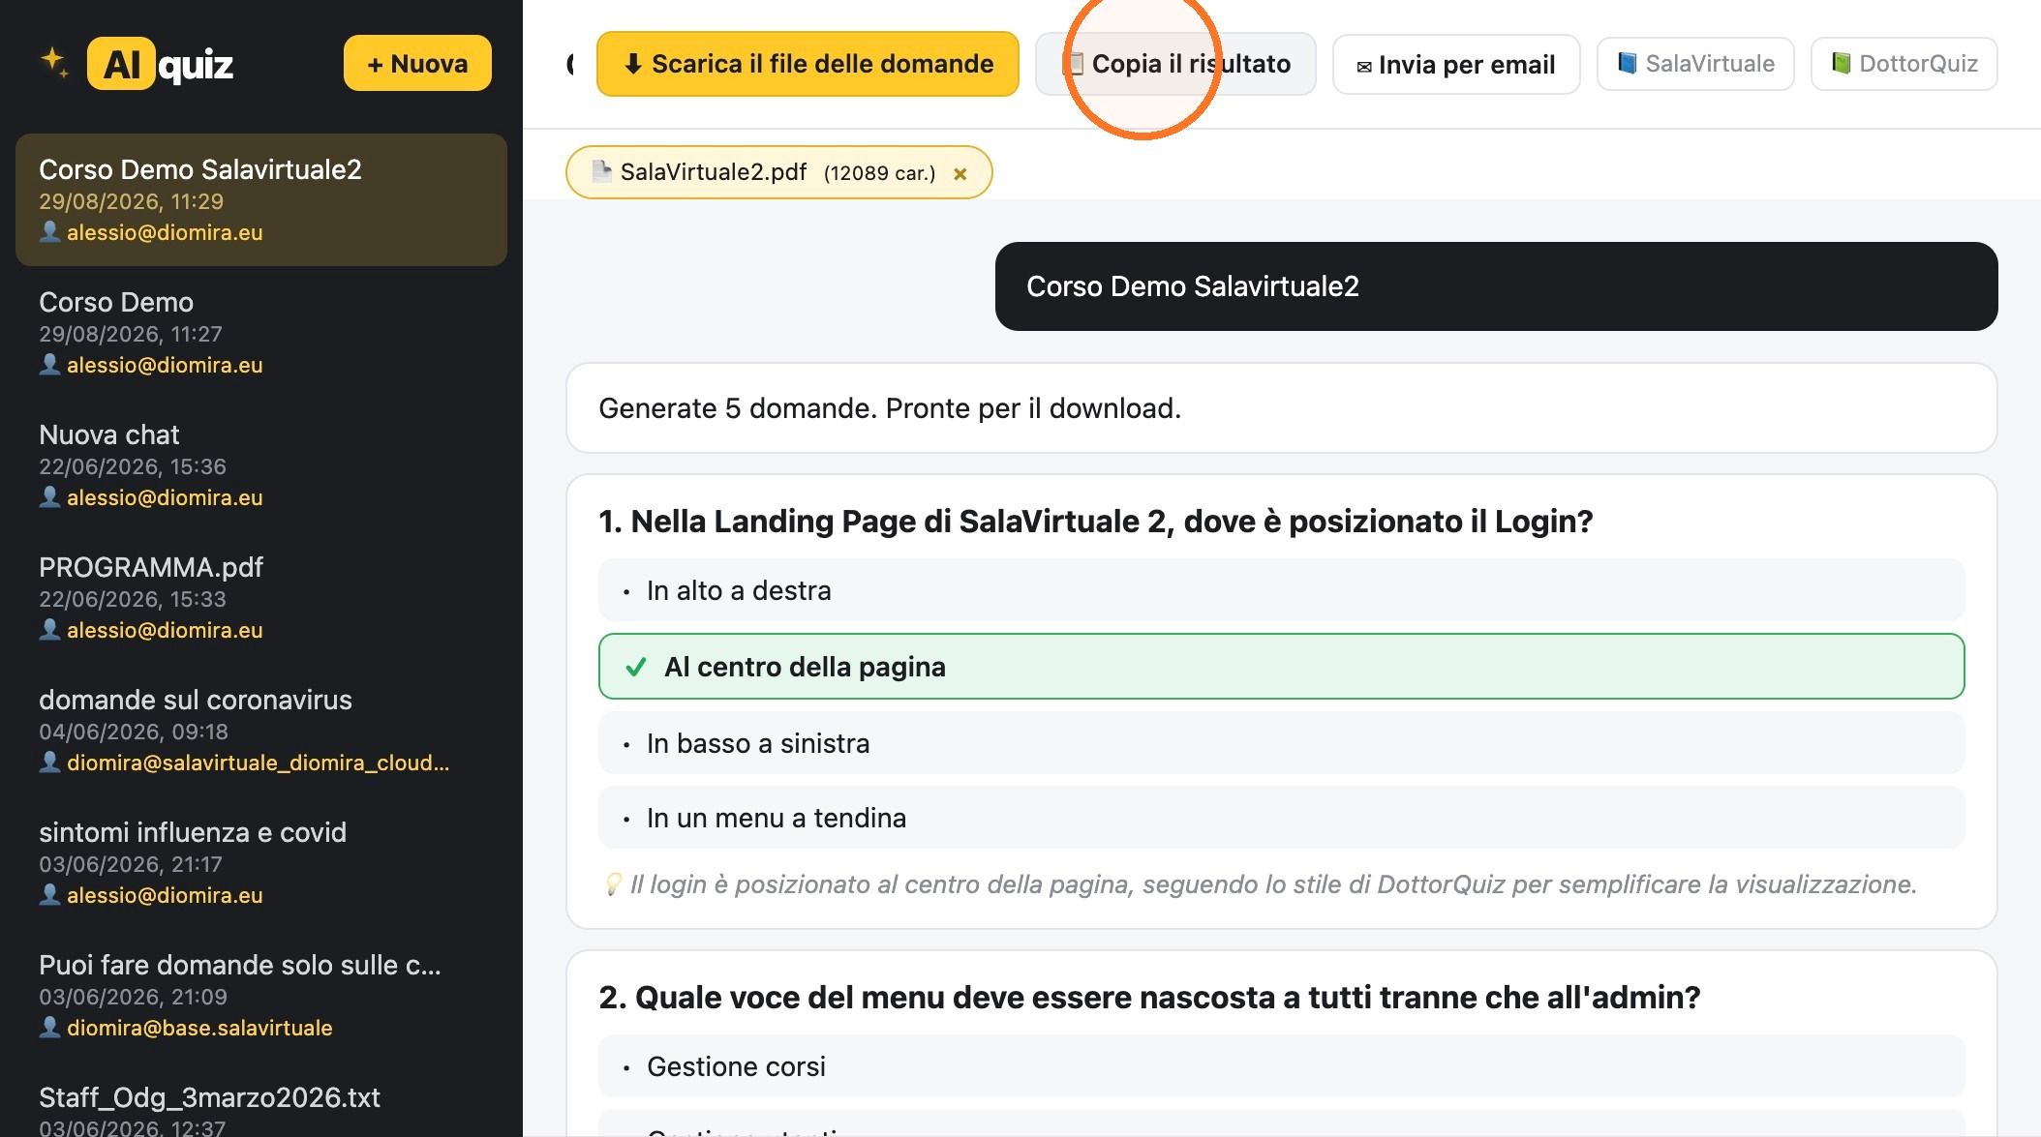
Task: Click the Corso Demo Salavirtuale2 message bubble
Action: pyautogui.click(x=1497, y=286)
